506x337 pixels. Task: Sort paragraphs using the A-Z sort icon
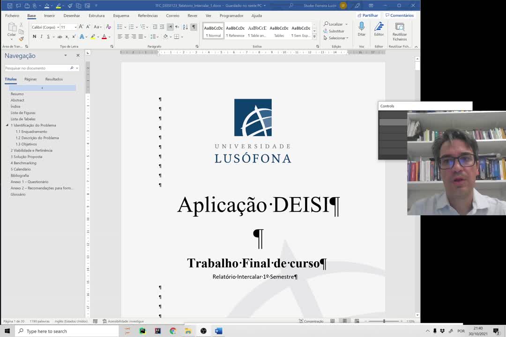tap(185, 27)
